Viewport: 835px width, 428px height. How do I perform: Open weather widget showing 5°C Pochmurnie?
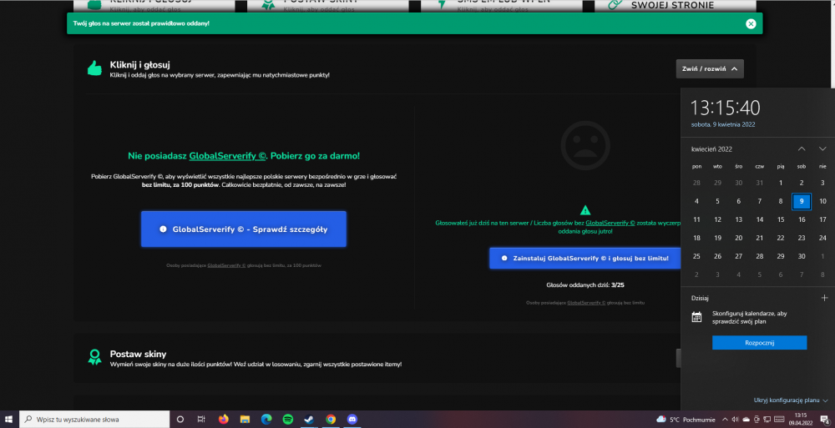(x=686, y=420)
